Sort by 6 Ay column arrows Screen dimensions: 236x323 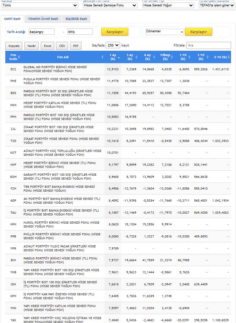click(x=154, y=57)
